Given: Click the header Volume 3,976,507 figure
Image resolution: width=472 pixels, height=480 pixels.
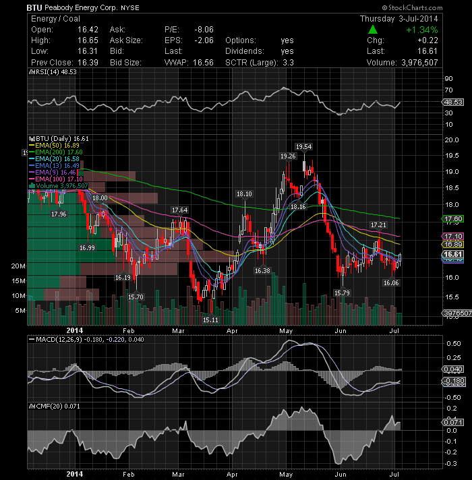Looking at the screenshot, I should [419, 63].
